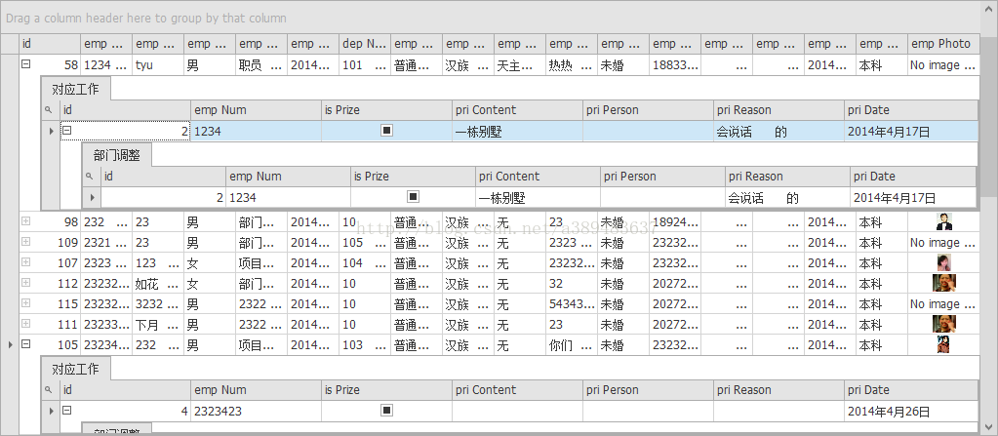Collapse detail row with emp Num 2323423

(67, 411)
